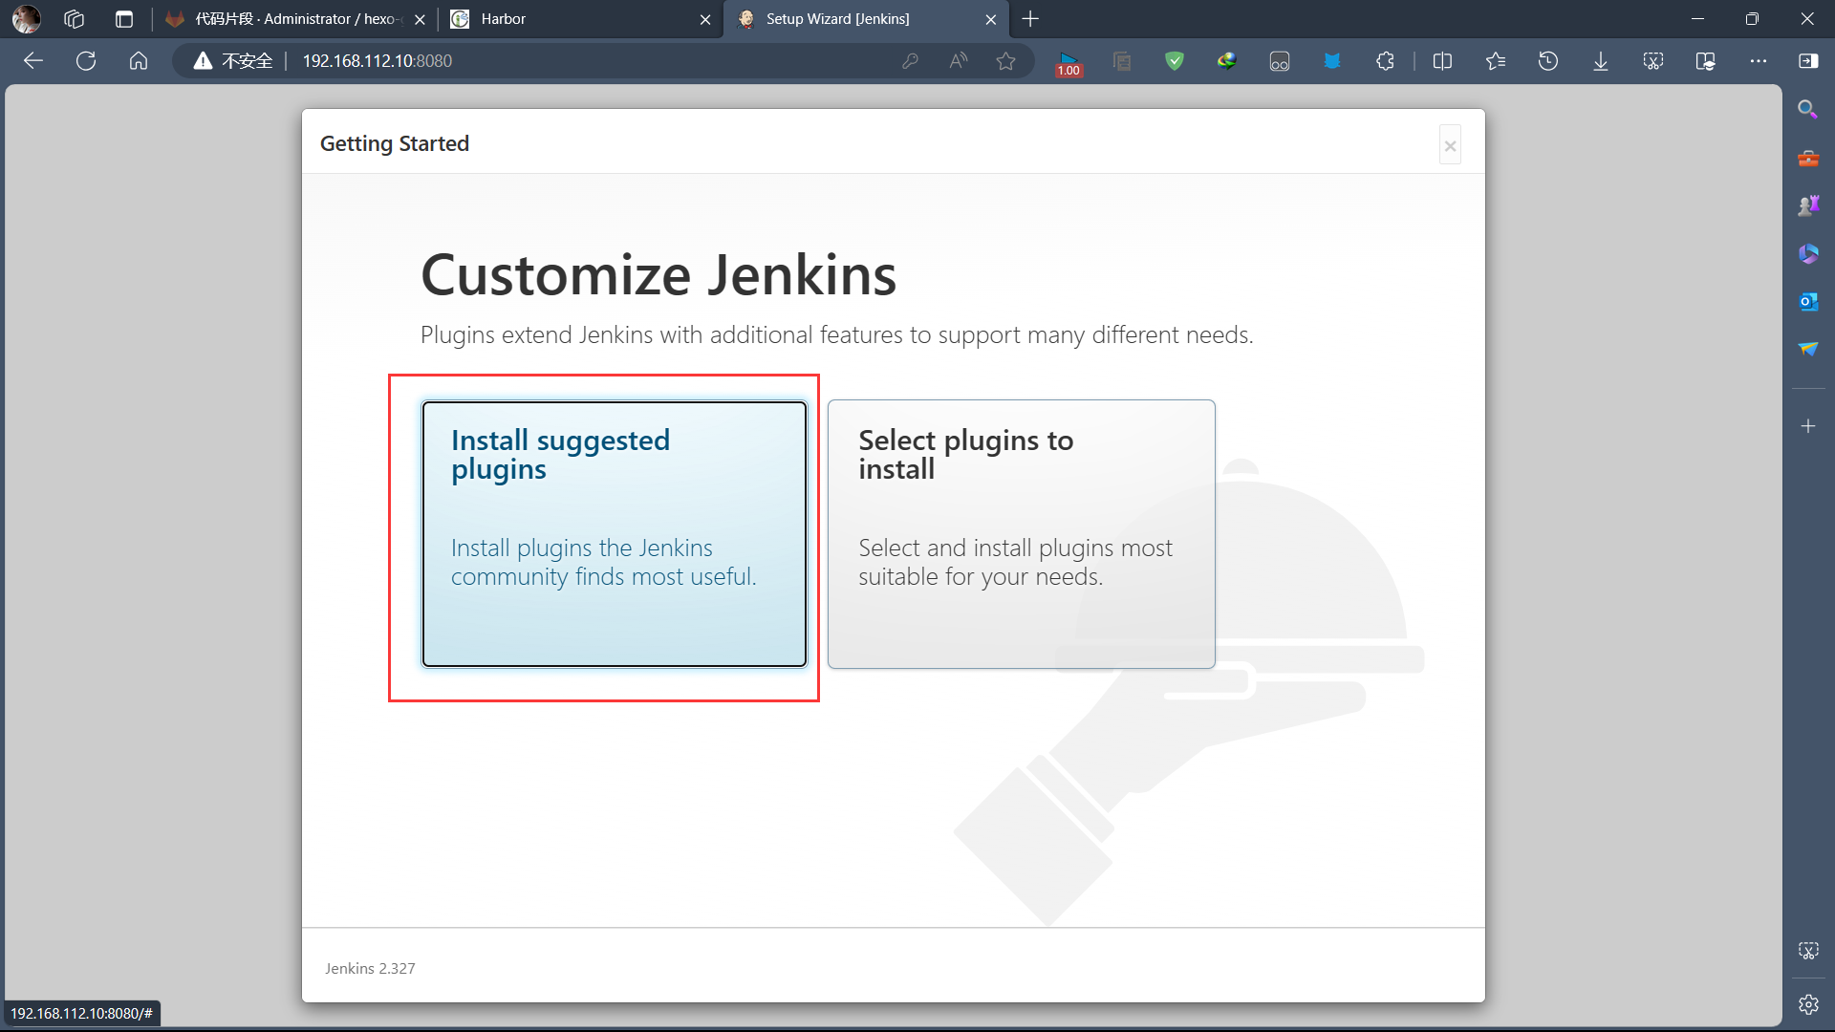The image size is (1835, 1032).
Task: Refresh the current page
Action: tap(86, 61)
